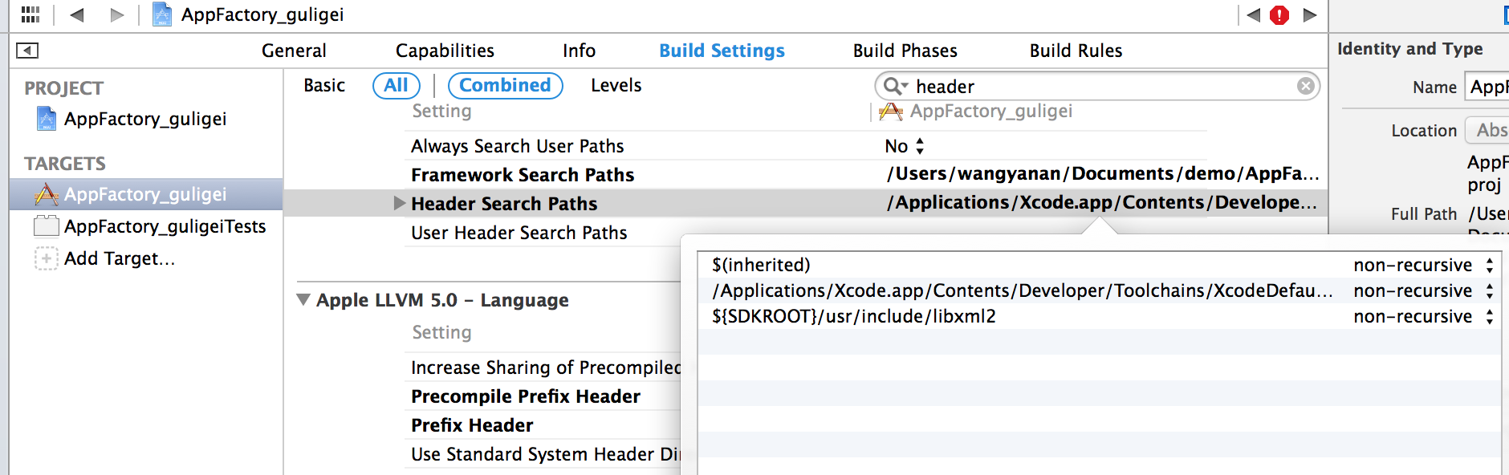
Task: Change recursion for Toolchains path entry
Action: pos(1423,290)
